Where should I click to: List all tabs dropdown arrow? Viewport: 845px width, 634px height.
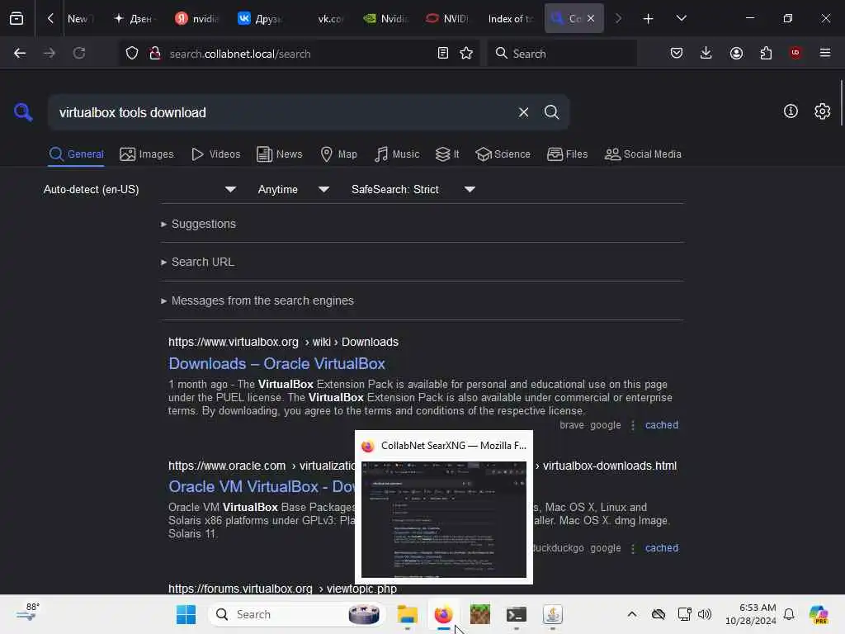click(681, 18)
